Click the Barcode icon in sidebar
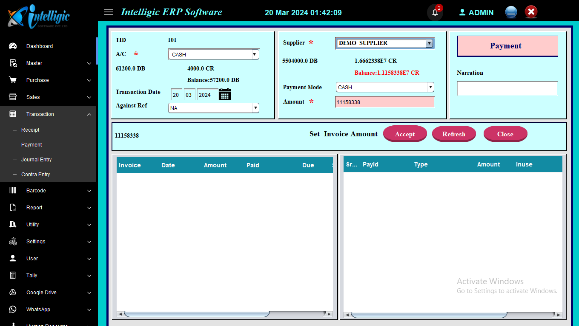This screenshot has width=579, height=327. pos(13,191)
